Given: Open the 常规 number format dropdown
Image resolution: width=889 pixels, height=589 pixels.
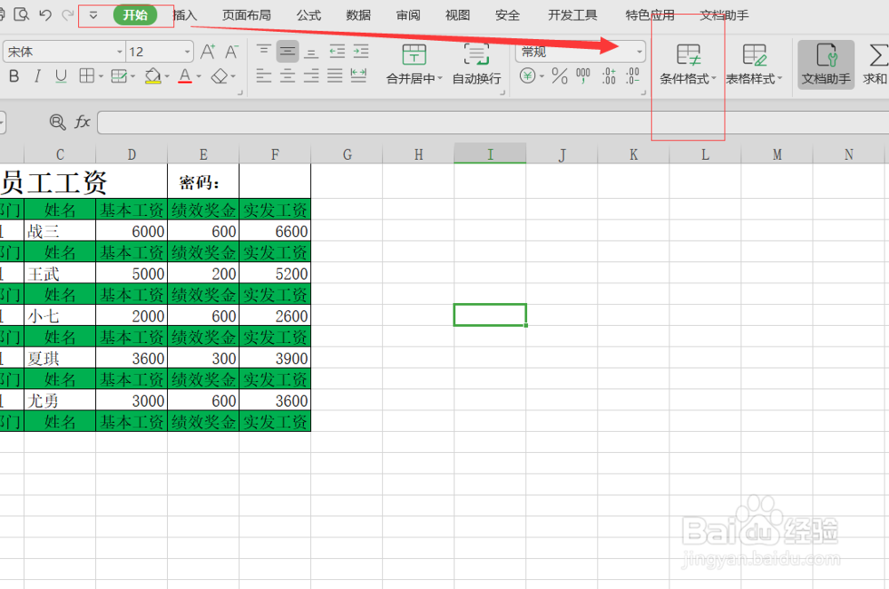Looking at the screenshot, I should (x=639, y=52).
